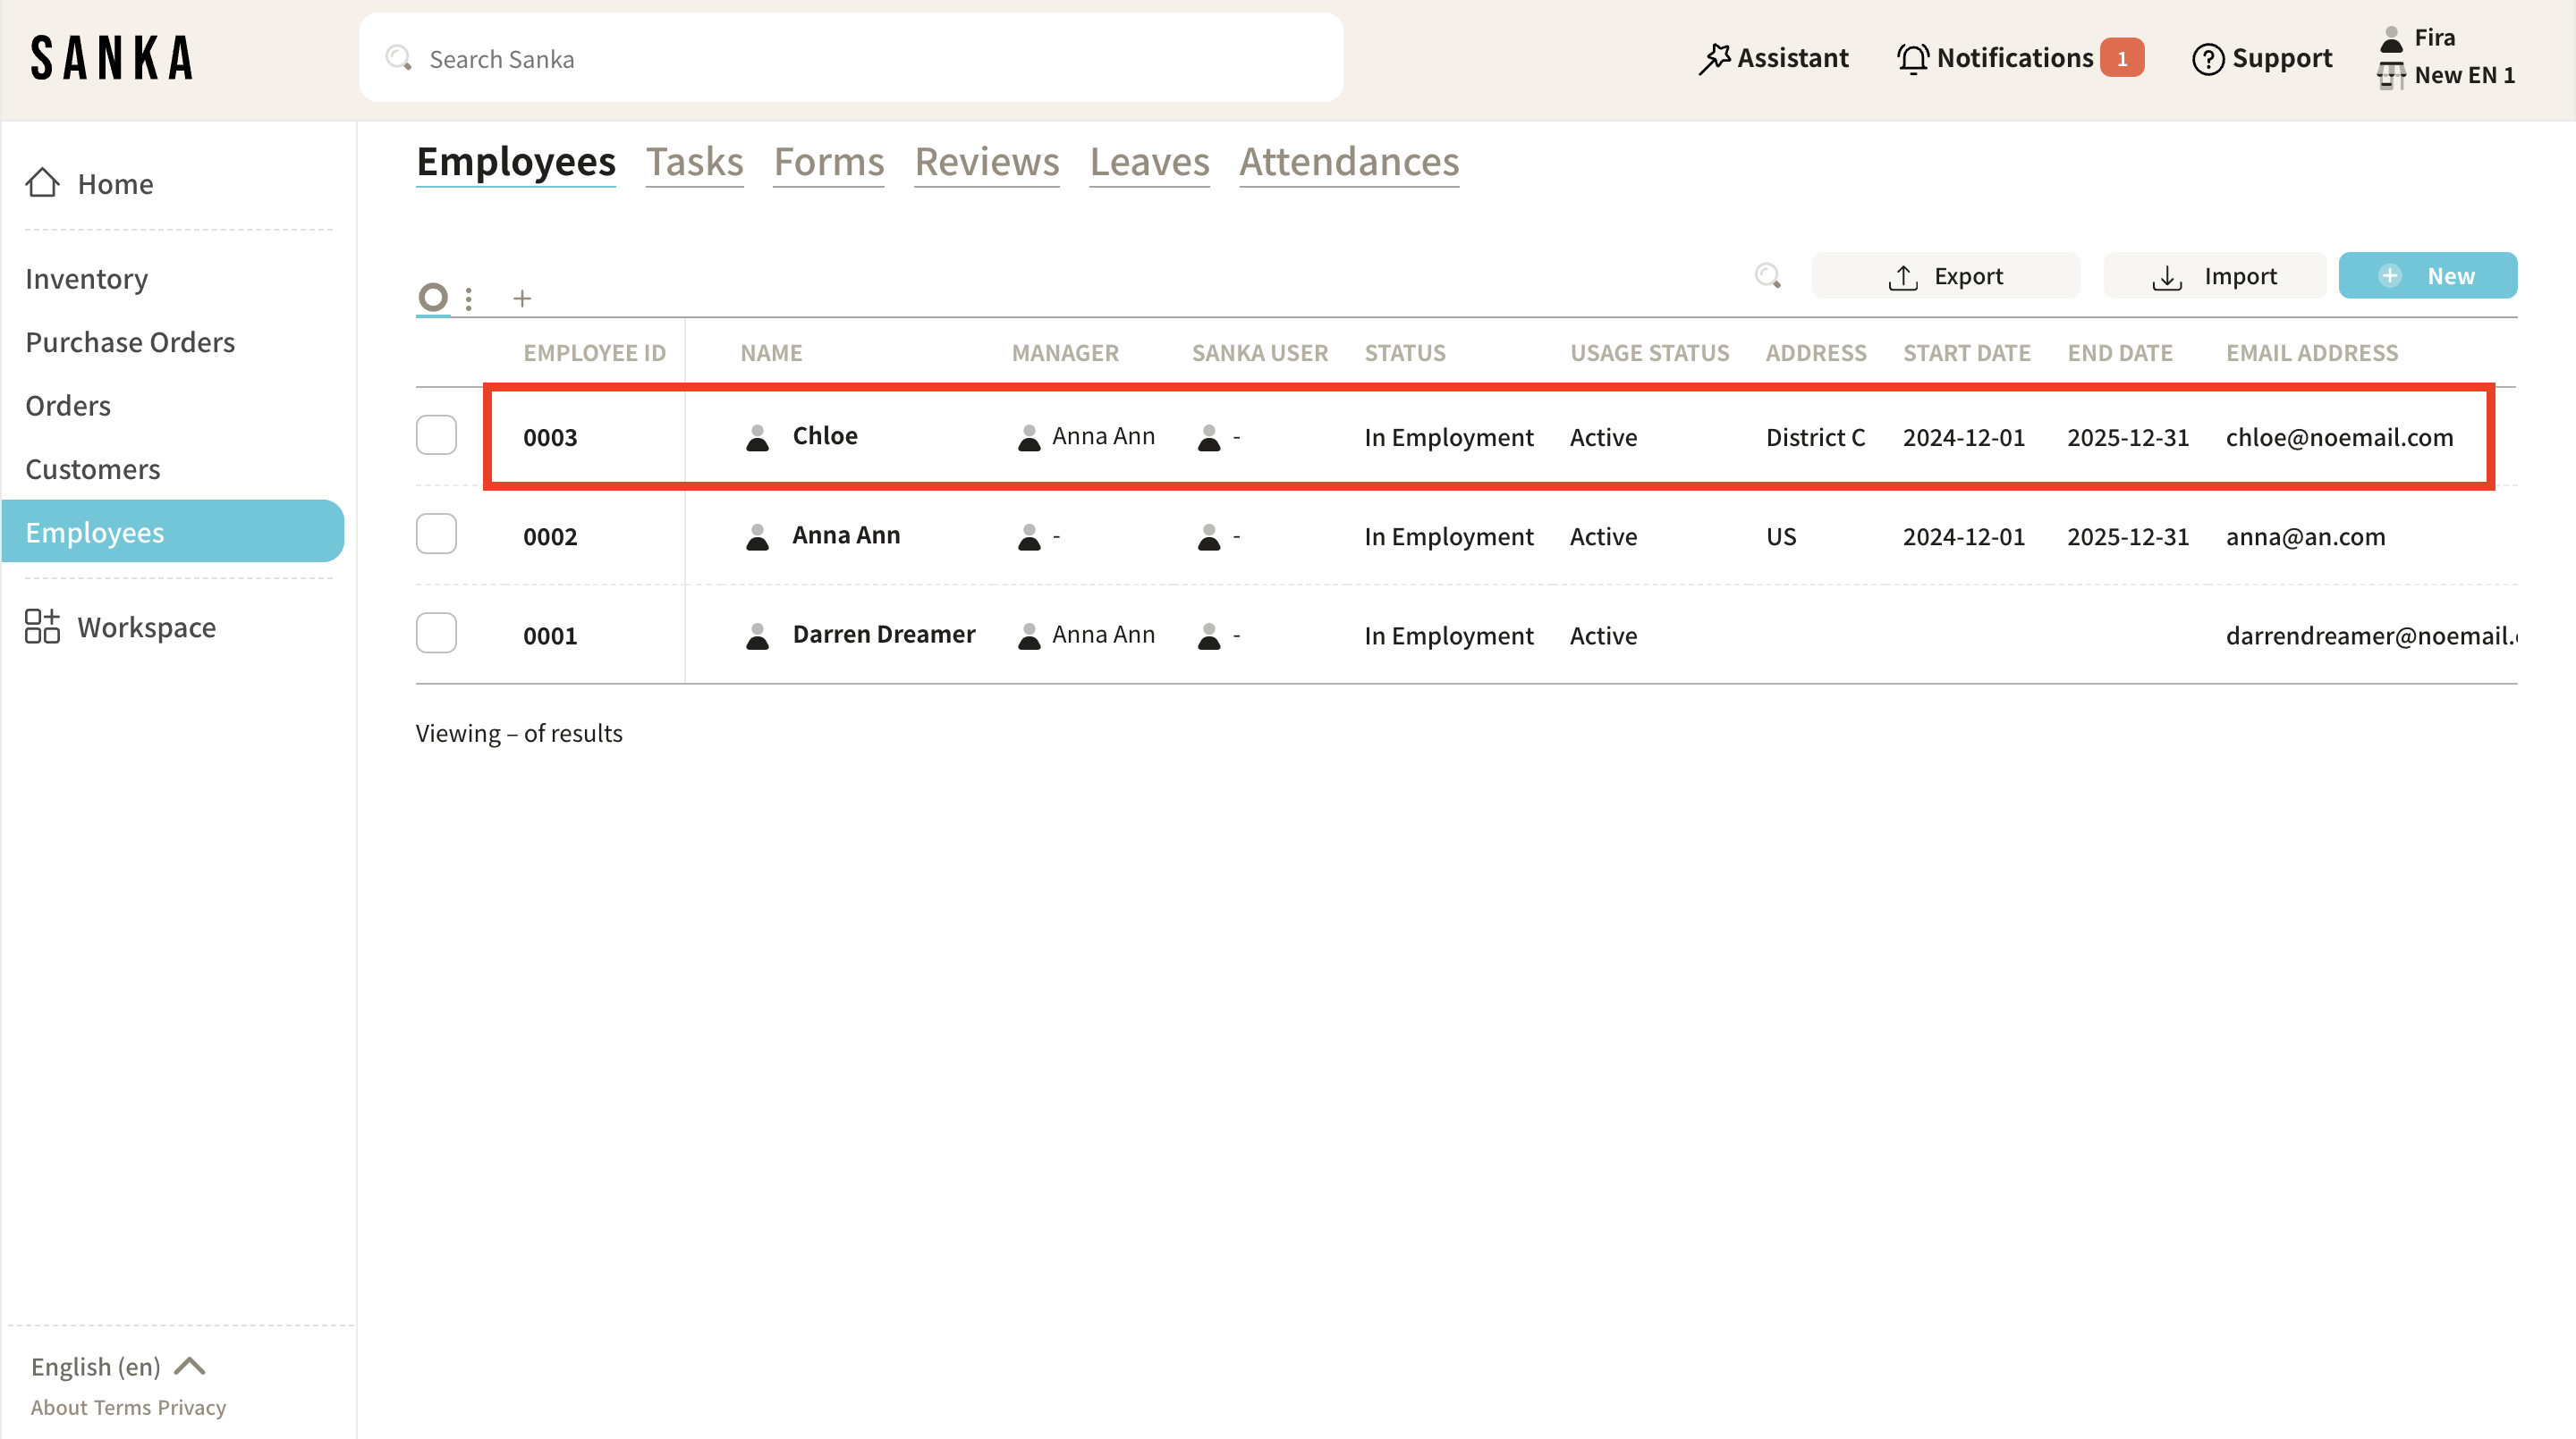2576x1439 pixels.
Task: Click the plus icon to add view
Action: (521, 298)
